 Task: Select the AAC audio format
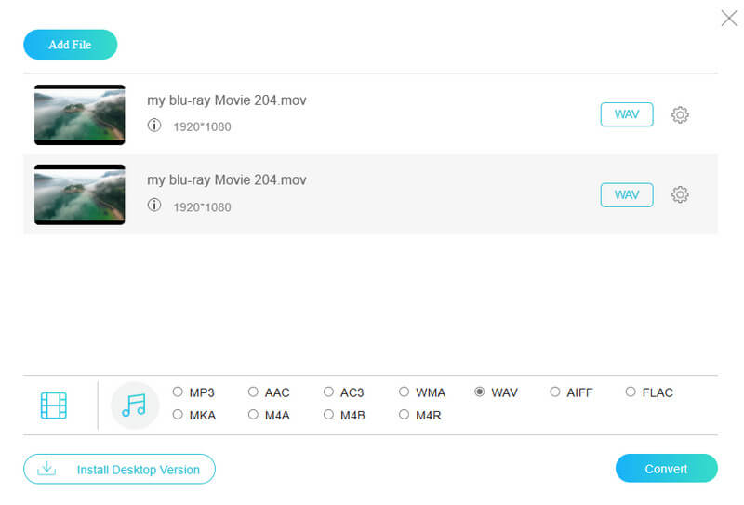tap(253, 392)
